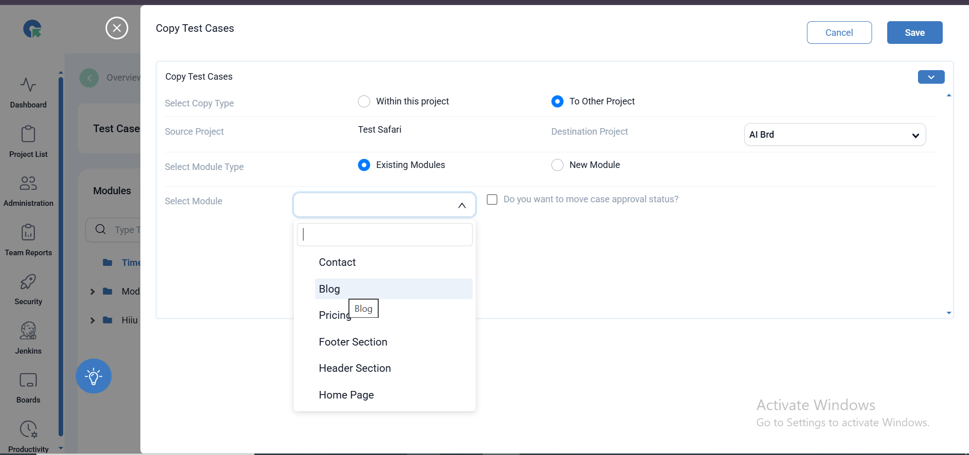969x455 pixels.
Task: Click the blue lightbulb hint button
Action: (x=93, y=376)
